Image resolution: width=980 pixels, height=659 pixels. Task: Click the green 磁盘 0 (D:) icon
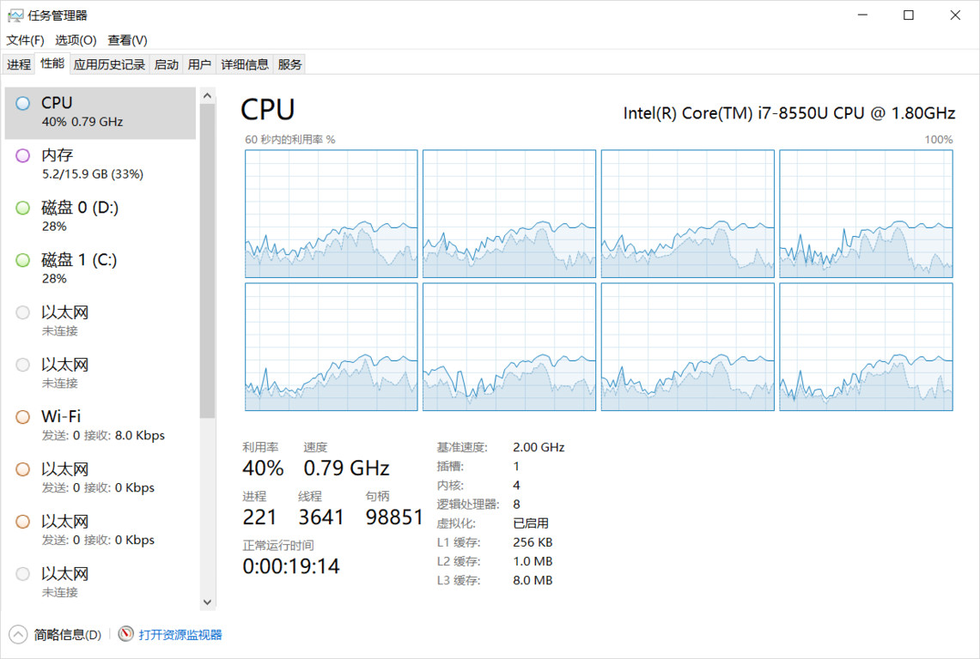23,209
